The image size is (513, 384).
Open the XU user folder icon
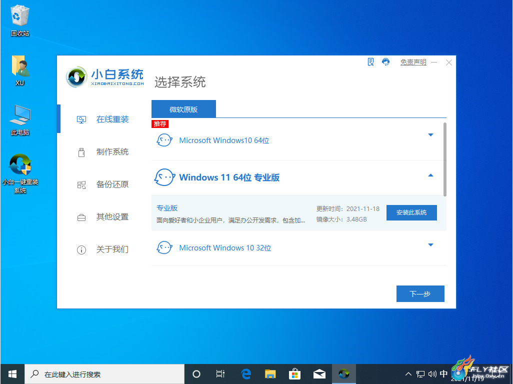pos(20,70)
